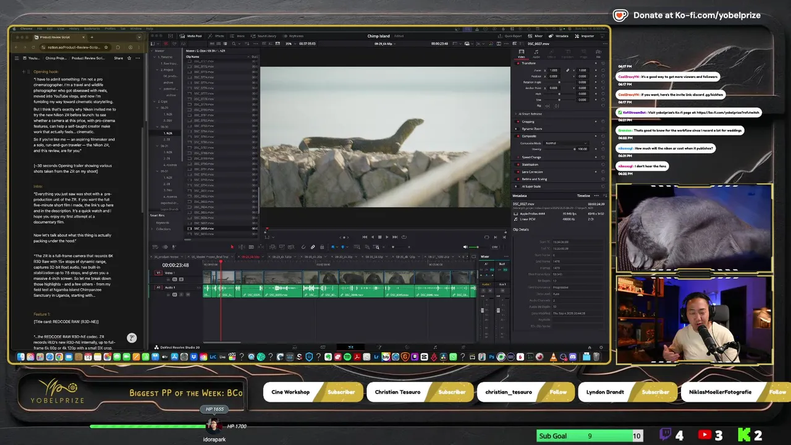Expand the AI Smart Reframe section
Viewport: 791px width, 445px height.
(x=516, y=114)
